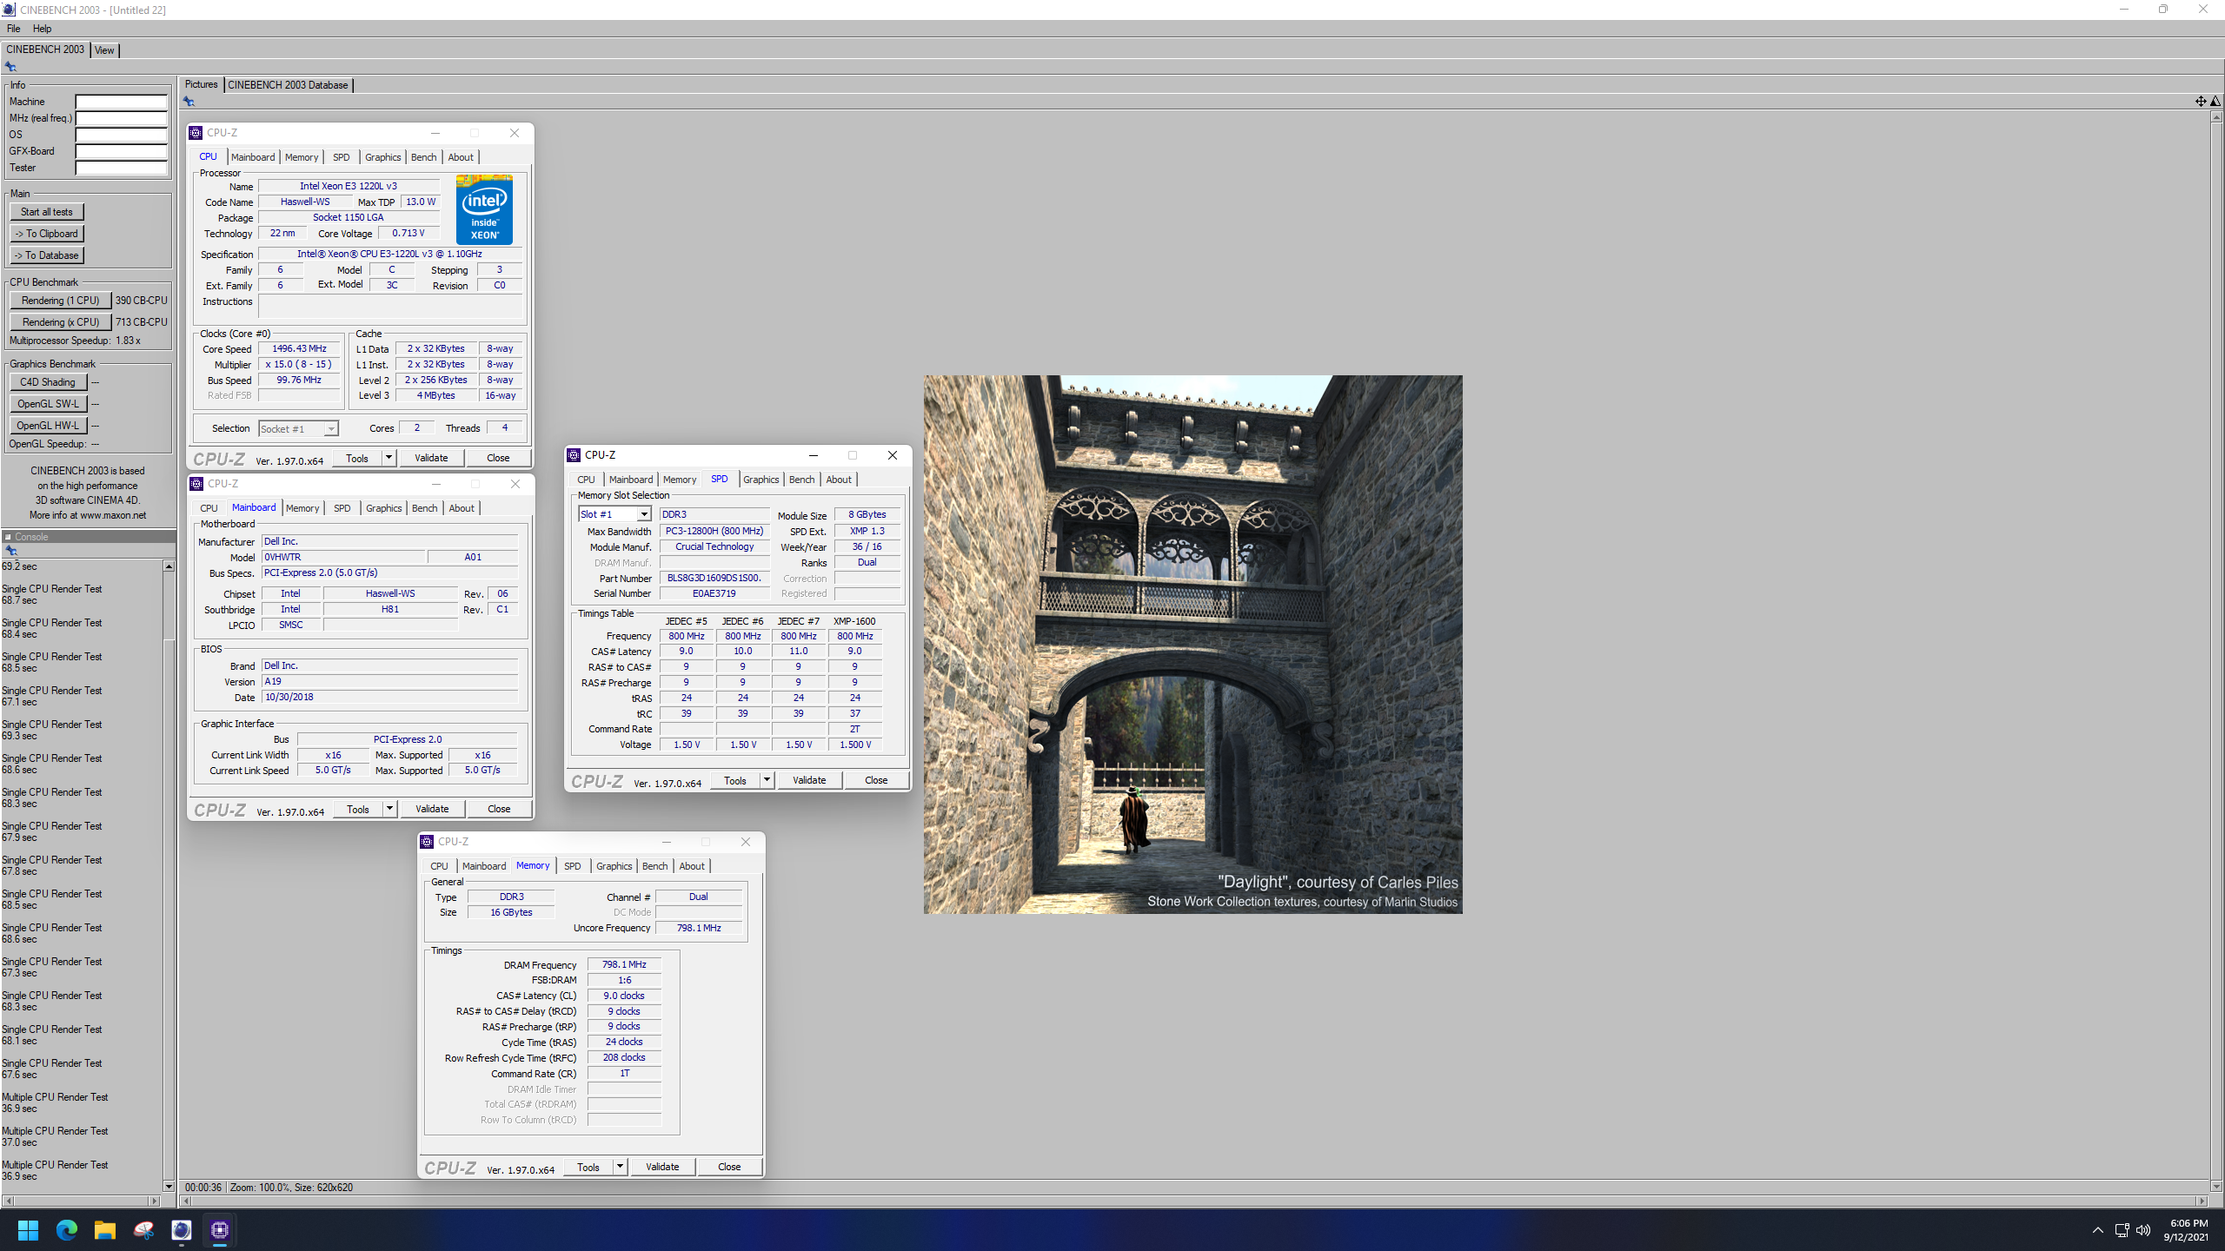The height and width of the screenshot is (1251, 2225).
Task: Click the picture view horizontal scrollbar
Action: [1192, 1201]
